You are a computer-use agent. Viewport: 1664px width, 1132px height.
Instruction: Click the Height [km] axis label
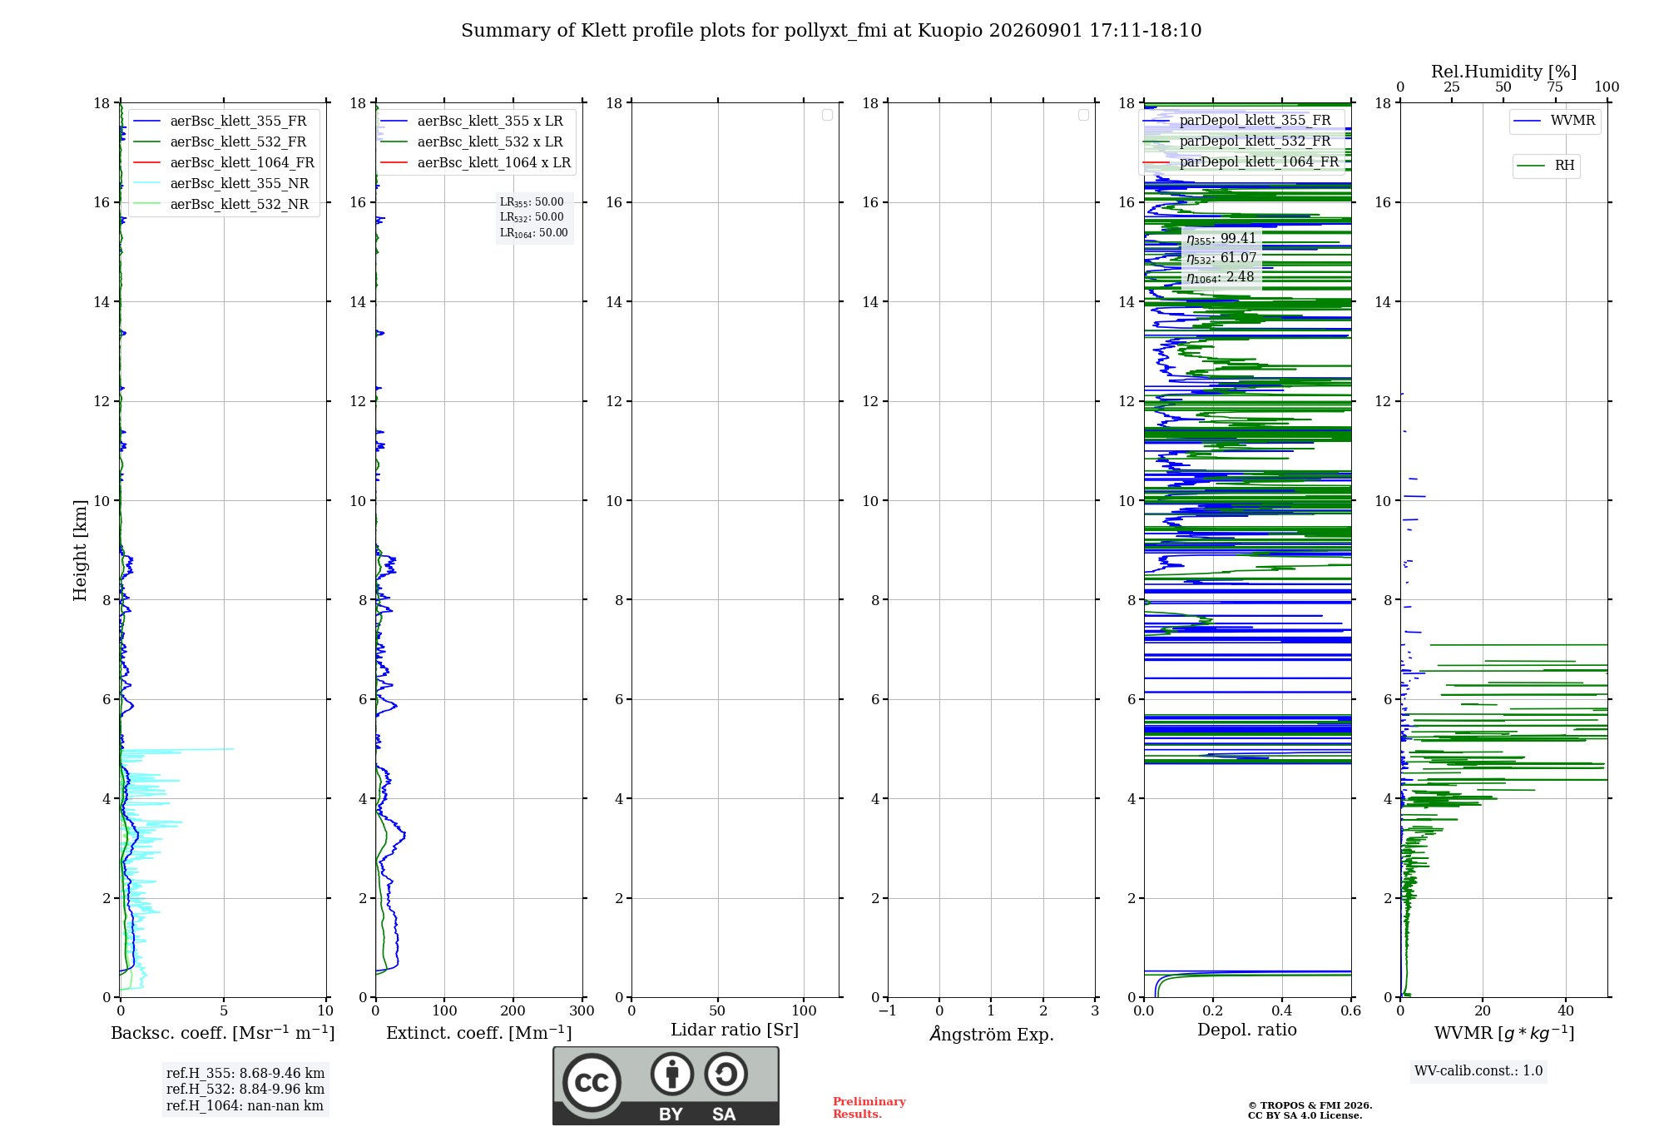click(x=80, y=550)
